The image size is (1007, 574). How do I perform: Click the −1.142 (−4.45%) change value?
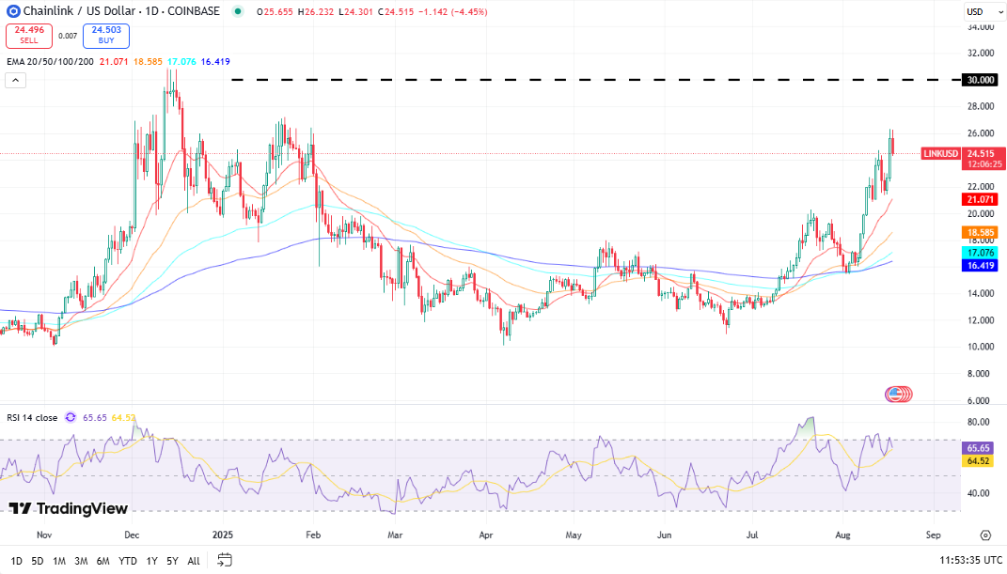point(453,11)
